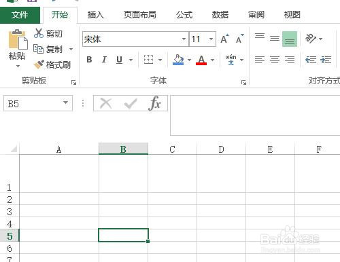Click the Select All corner triangle
340x262 pixels.
(x=14, y=149)
